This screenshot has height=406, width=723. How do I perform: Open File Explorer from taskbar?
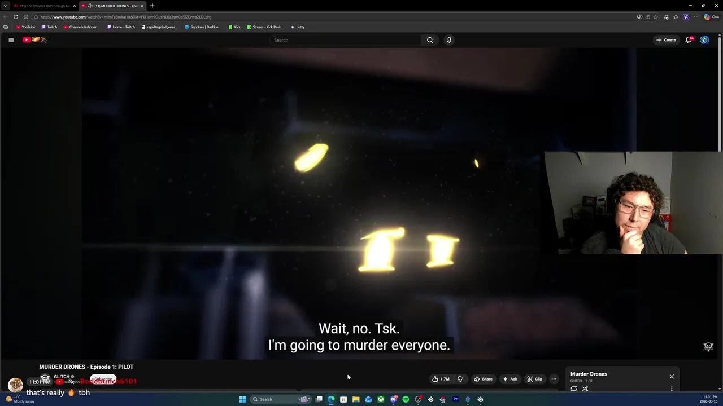356,399
